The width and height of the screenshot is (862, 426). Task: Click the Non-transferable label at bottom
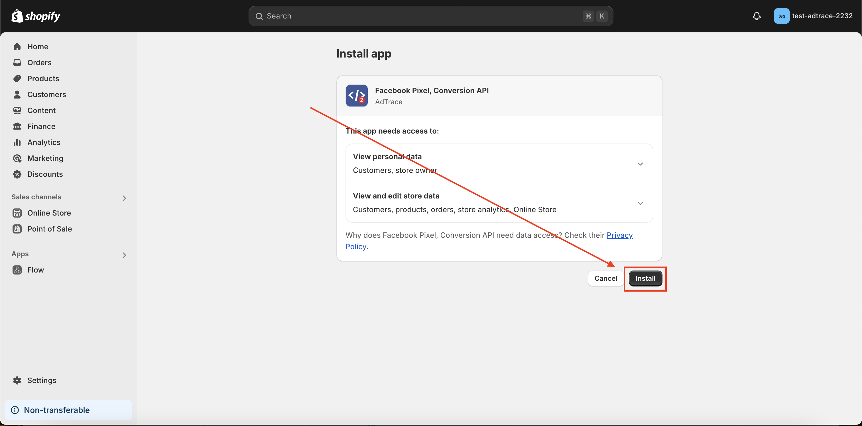[x=57, y=410]
